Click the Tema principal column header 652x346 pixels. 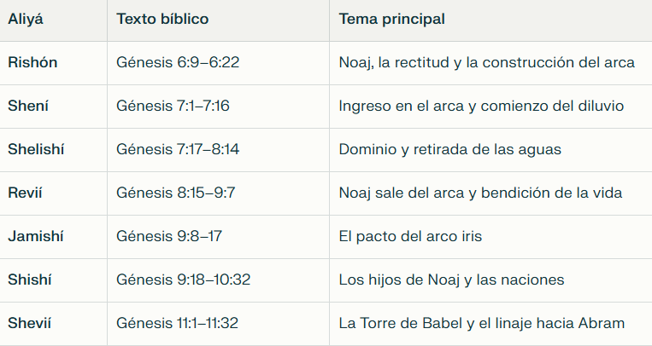(391, 19)
